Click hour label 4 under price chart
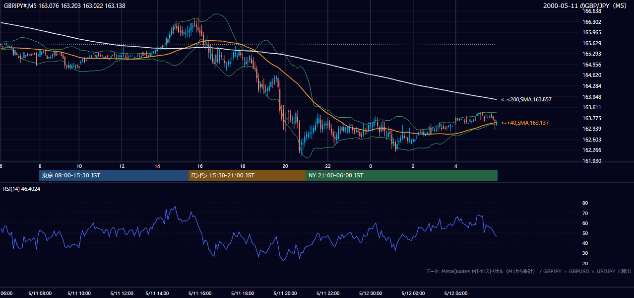This screenshot has height=298, width=634. [x=456, y=165]
